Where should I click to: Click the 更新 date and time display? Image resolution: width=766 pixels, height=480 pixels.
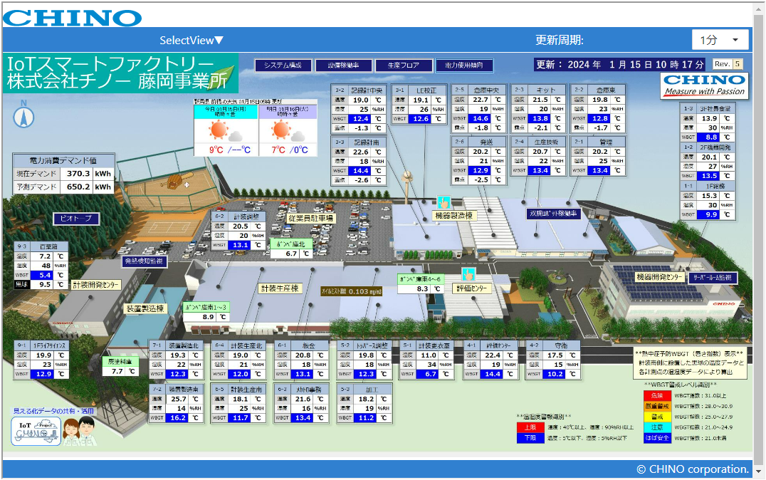[620, 65]
